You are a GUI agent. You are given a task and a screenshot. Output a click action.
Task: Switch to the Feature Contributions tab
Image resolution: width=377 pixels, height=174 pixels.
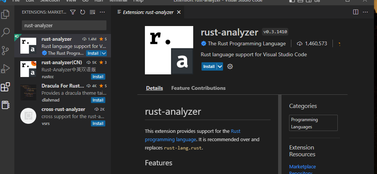(199, 88)
